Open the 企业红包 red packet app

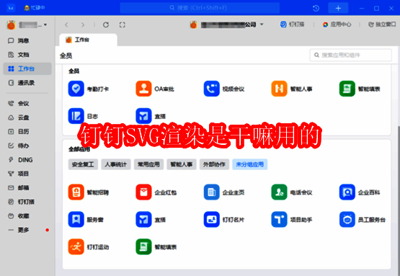click(156, 192)
